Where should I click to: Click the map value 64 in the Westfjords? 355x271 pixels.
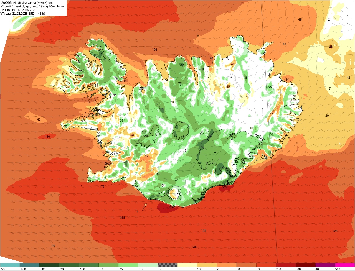click(x=95, y=55)
